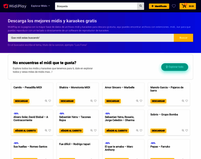The image size is (201, 159).
Task: Add Dharma to cart
Action: click(x=117, y=131)
